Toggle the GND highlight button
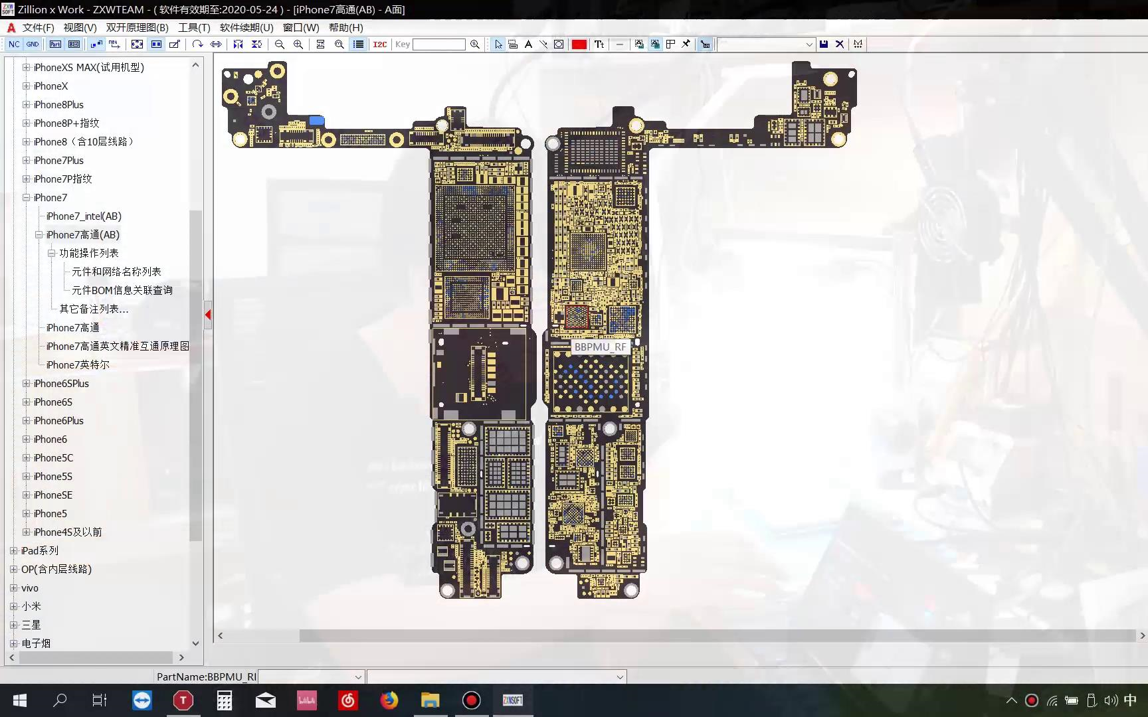The image size is (1148, 717). 33,44
